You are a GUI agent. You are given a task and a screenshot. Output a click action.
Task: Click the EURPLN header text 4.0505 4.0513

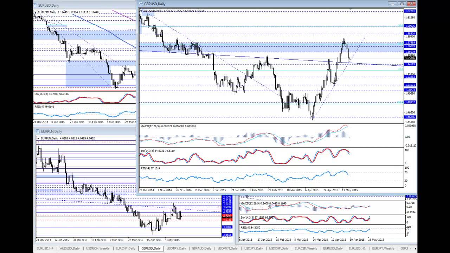pos(68,138)
